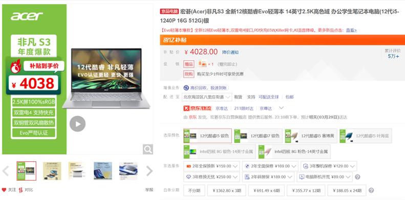This screenshot has height=200, width=405.
Task: Expand logistics options chevron after 京尊达
Action: (x=282, y=108)
